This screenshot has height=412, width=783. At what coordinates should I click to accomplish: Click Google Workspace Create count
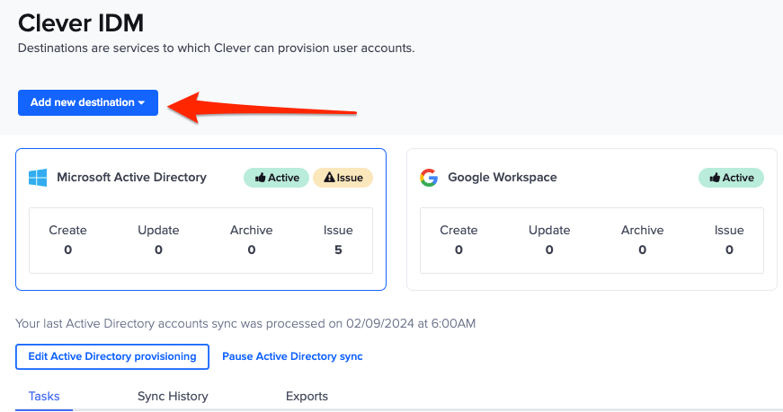pyautogui.click(x=458, y=250)
